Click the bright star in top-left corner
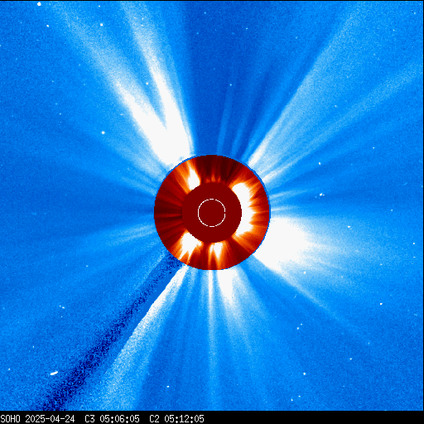Viewport: 424px width, 424px height. 39,4
